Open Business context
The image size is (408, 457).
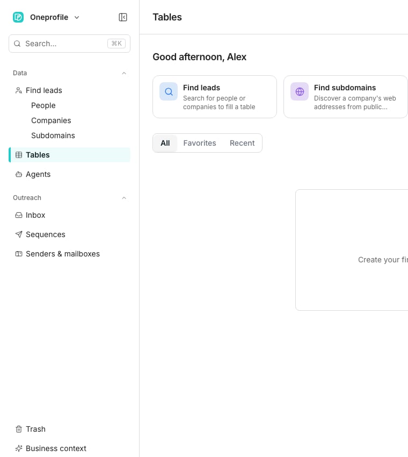click(x=69, y=448)
